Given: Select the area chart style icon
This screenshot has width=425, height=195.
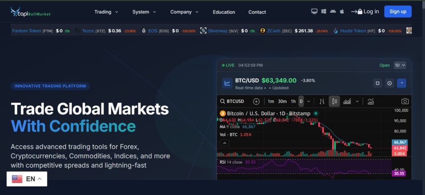Looking at the screenshot, I should (x=347, y=101).
